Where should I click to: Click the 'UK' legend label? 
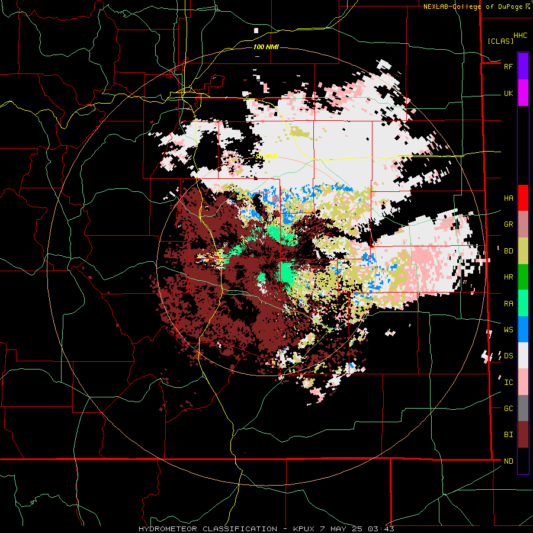508,93
